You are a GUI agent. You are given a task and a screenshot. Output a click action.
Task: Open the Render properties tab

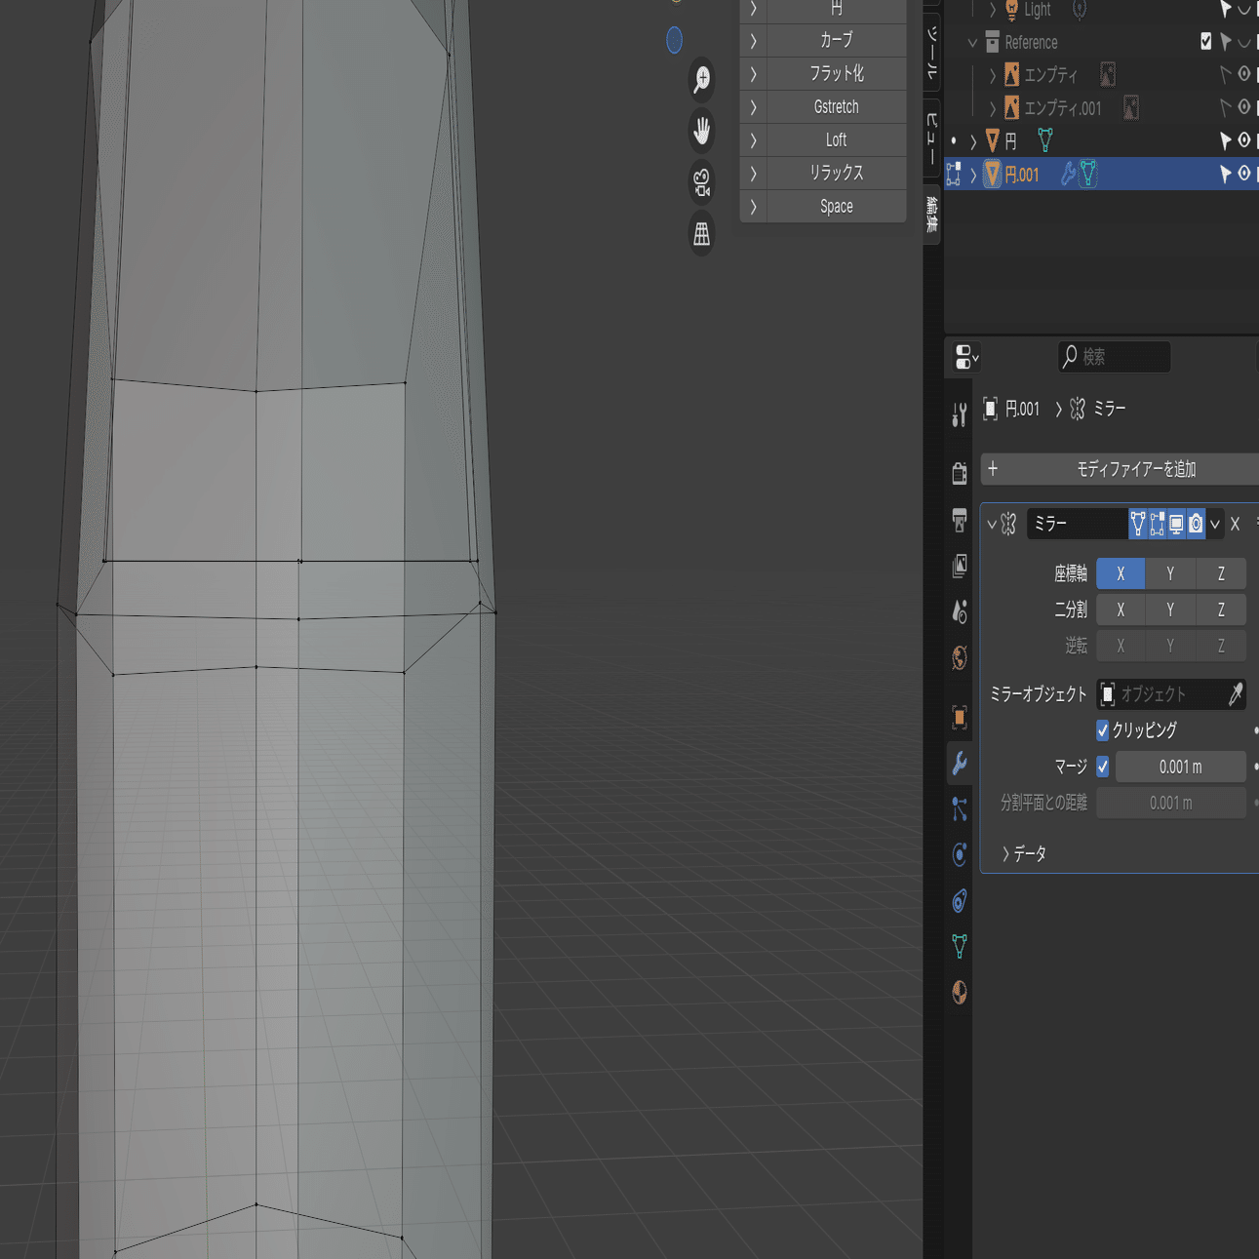[x=960, y=473]
